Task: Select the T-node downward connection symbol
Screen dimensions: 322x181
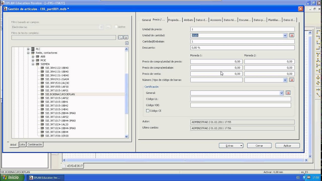Action: click(318, 55)
